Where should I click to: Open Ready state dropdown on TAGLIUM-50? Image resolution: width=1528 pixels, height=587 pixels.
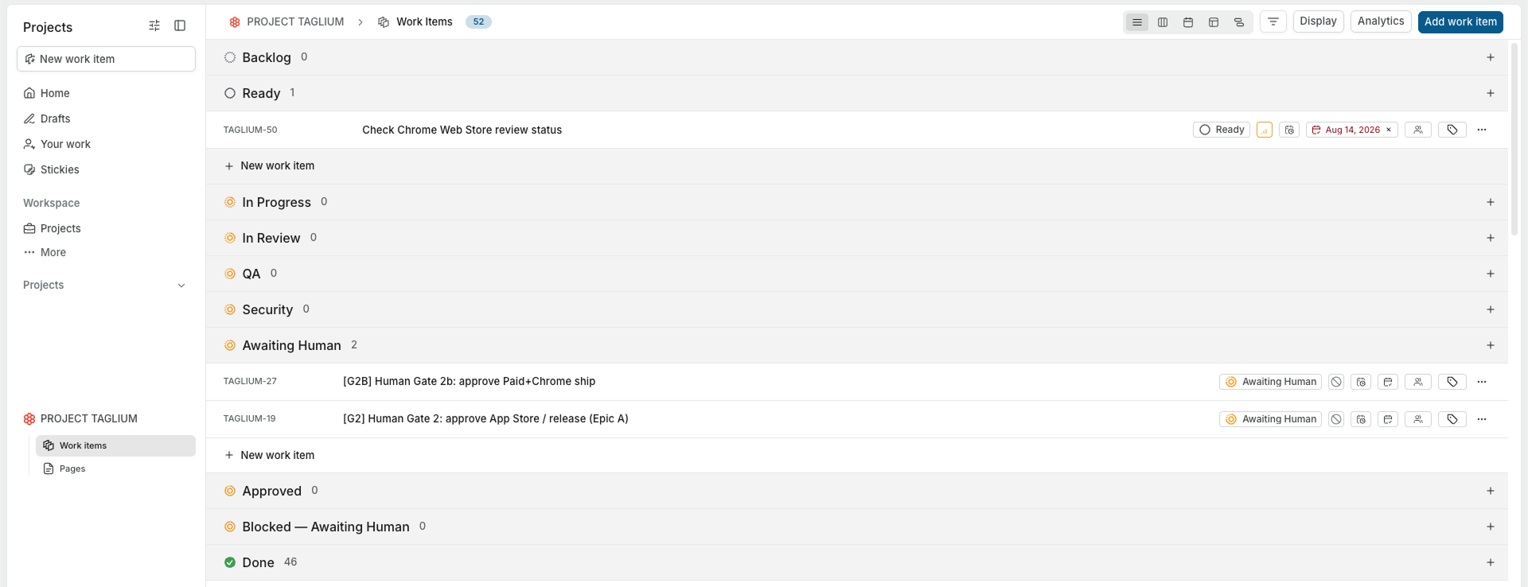(1222, 130)
